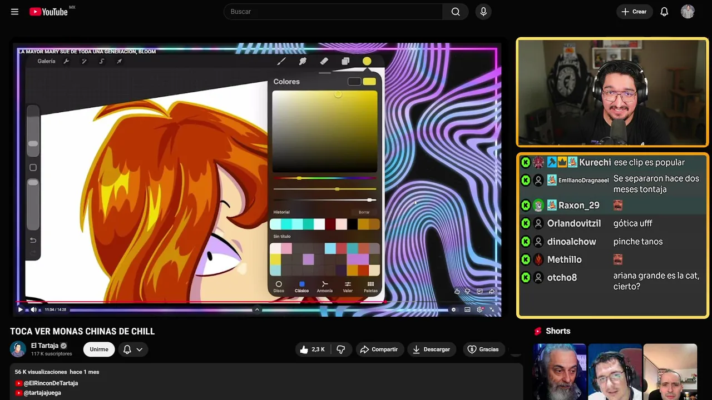Open the first Shorts thumbnail

(x=560, y=372)
